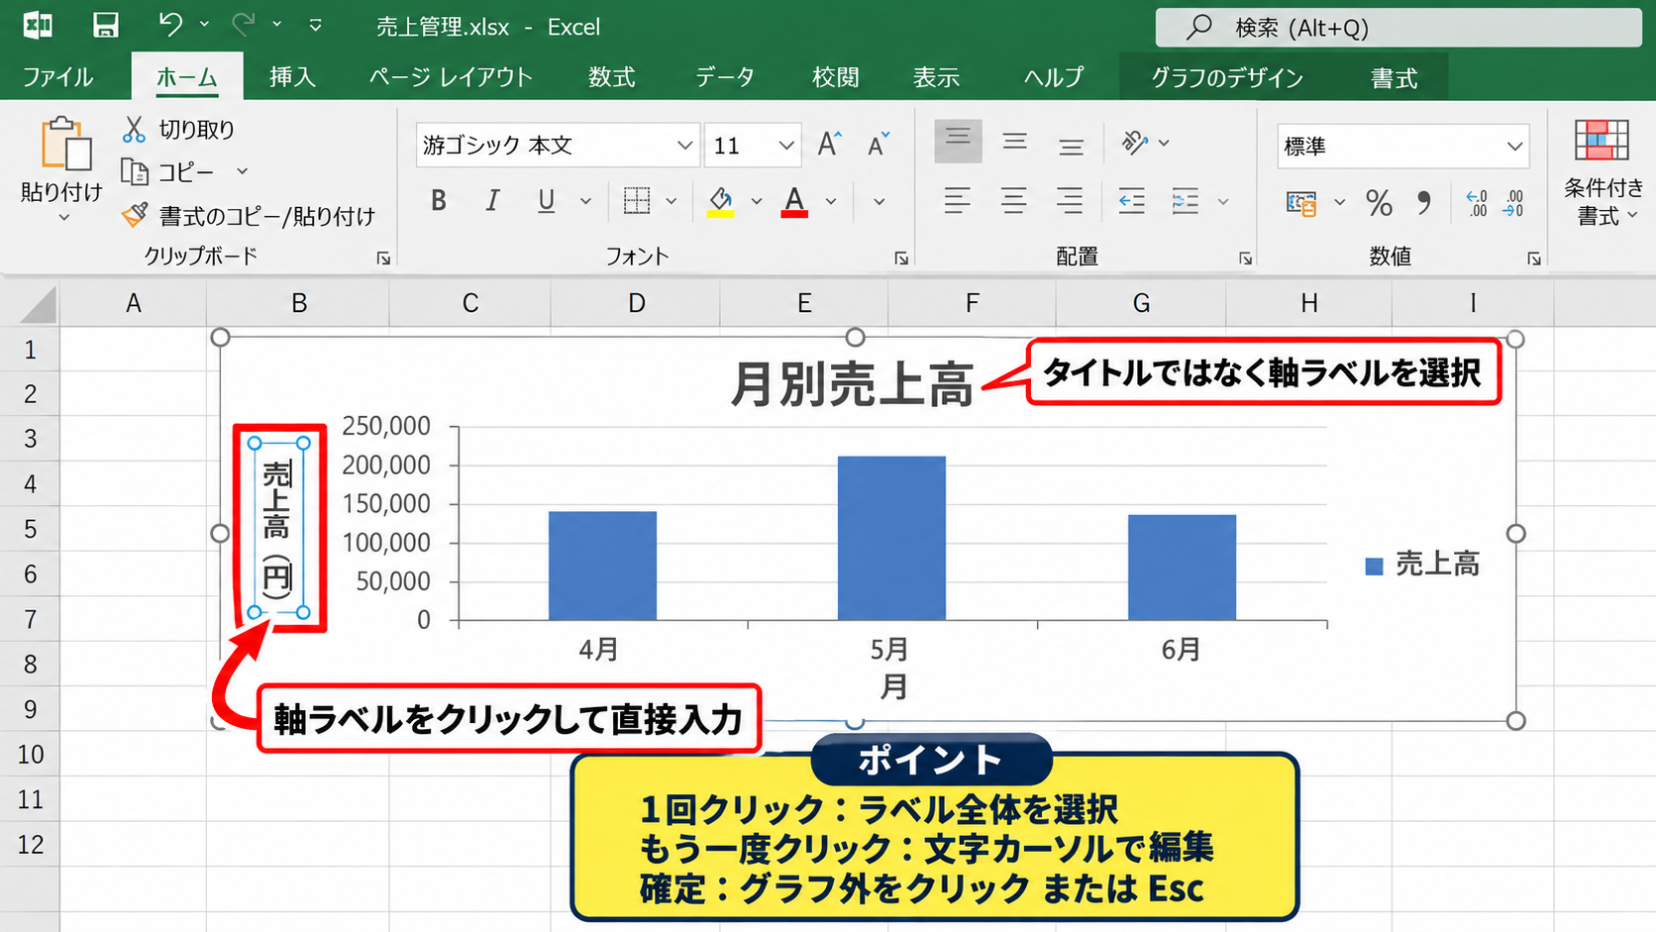Click the Percent style icon
Viewport: 1656px width, 932px height.
1379,203
